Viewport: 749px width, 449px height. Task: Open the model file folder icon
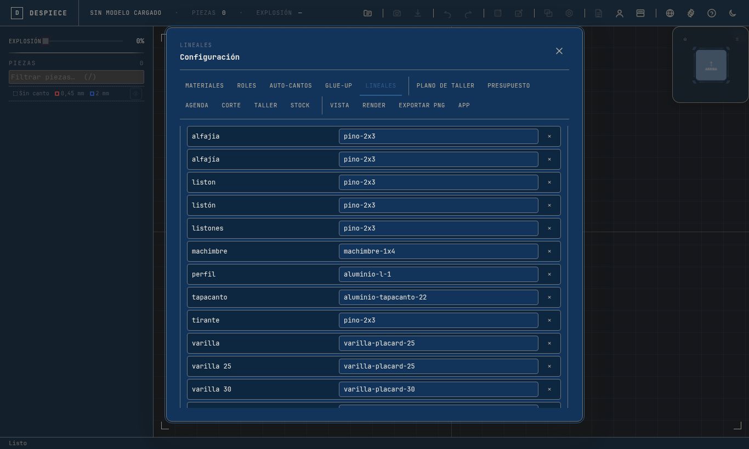367,13
